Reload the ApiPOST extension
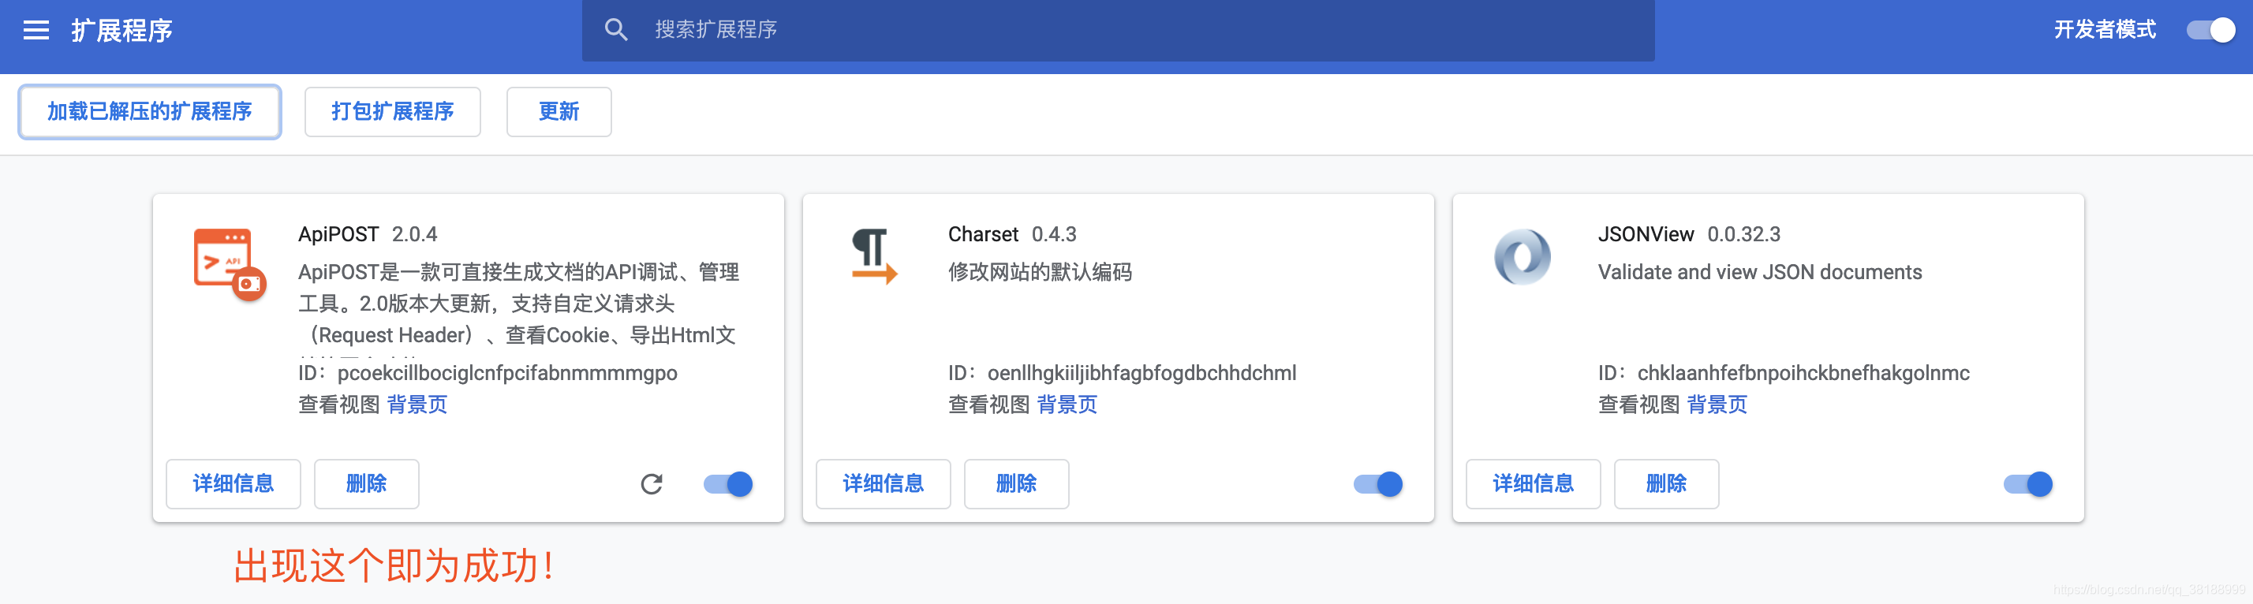 click(652, 484)
